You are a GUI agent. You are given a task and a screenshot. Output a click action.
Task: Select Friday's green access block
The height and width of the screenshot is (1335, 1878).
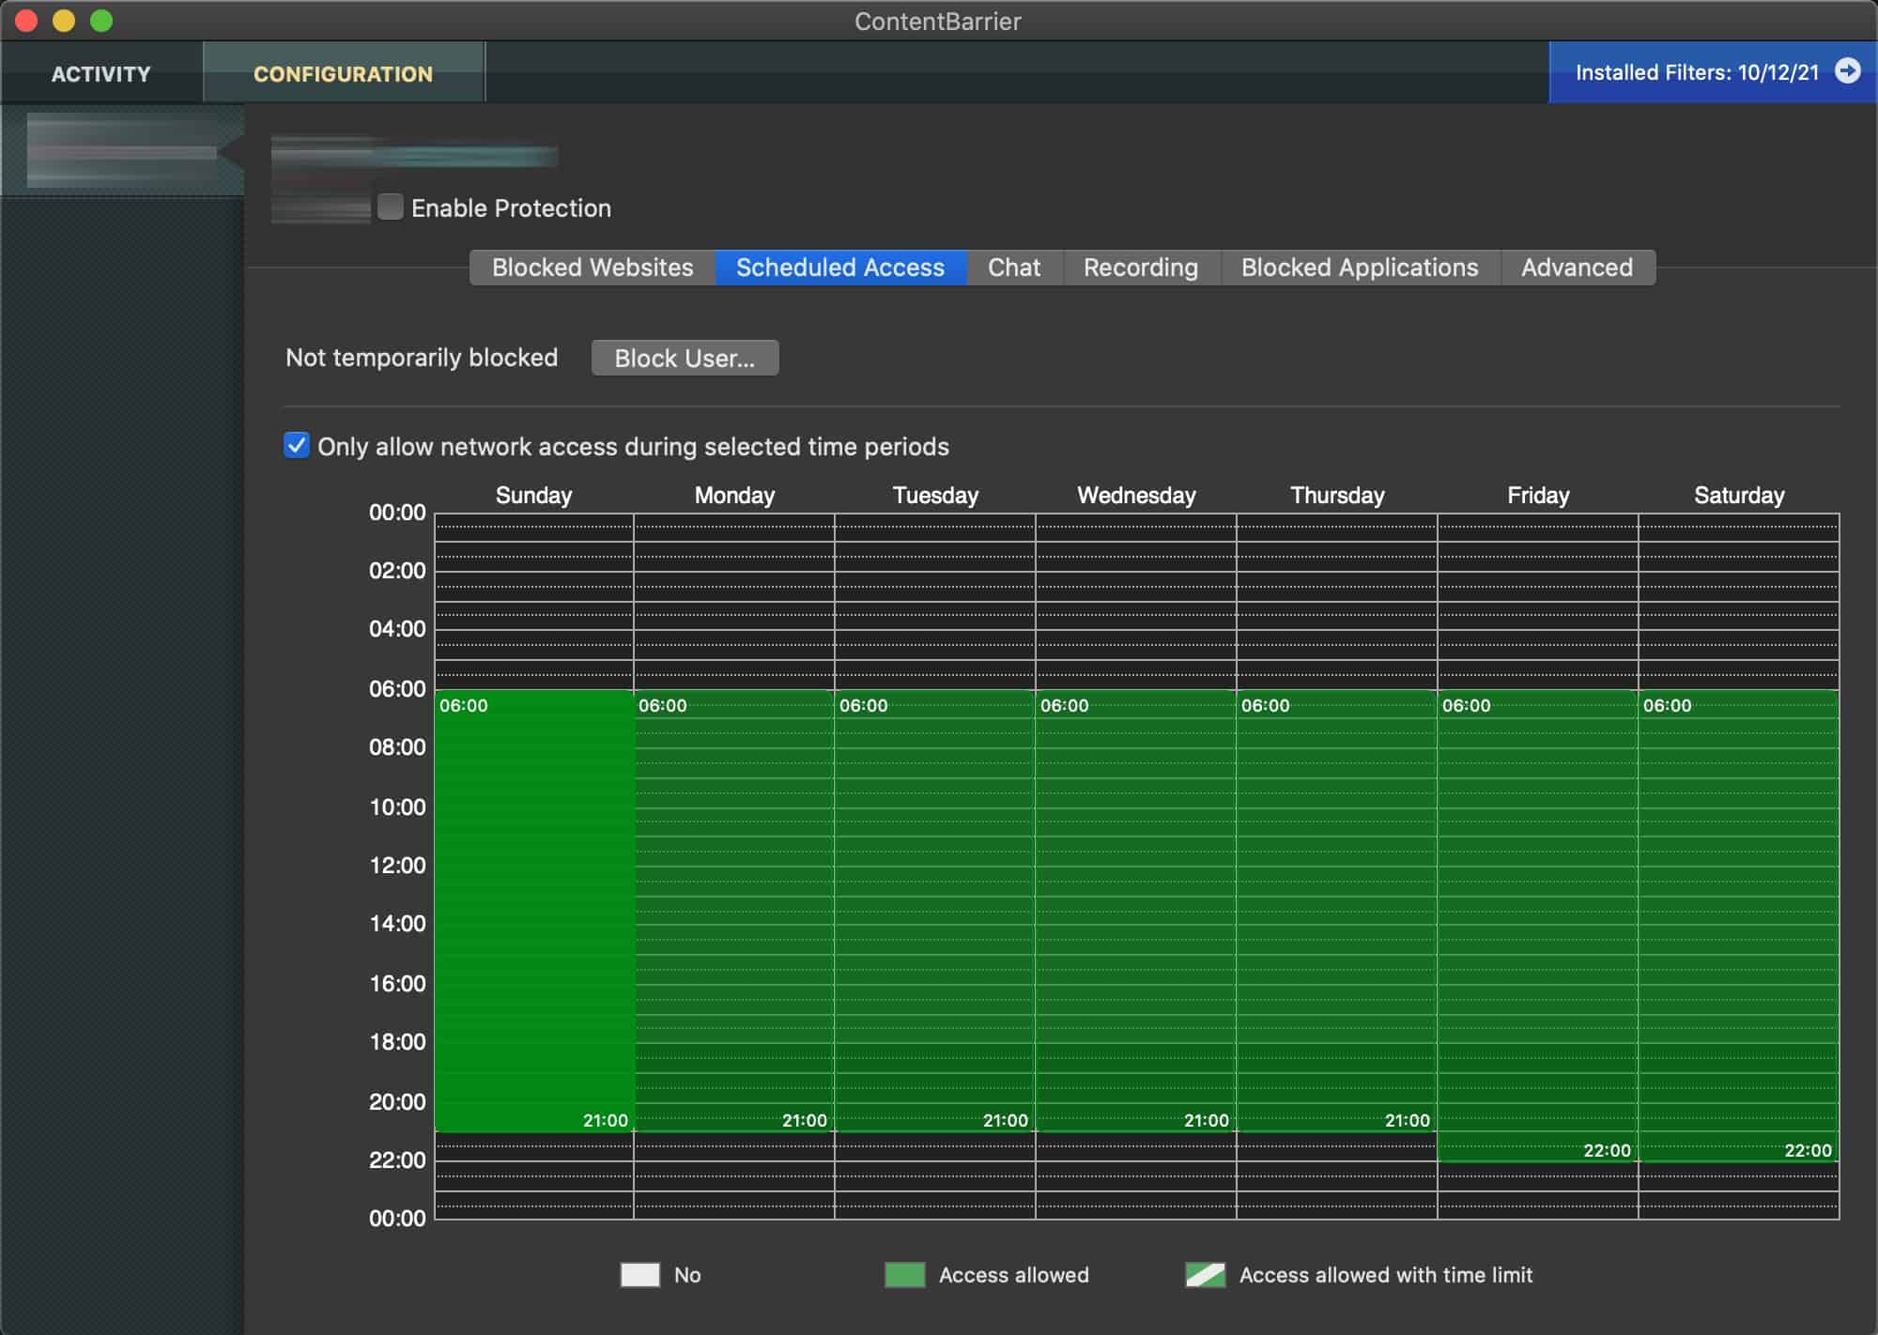pyautogui.click(x=1538, y=926)
